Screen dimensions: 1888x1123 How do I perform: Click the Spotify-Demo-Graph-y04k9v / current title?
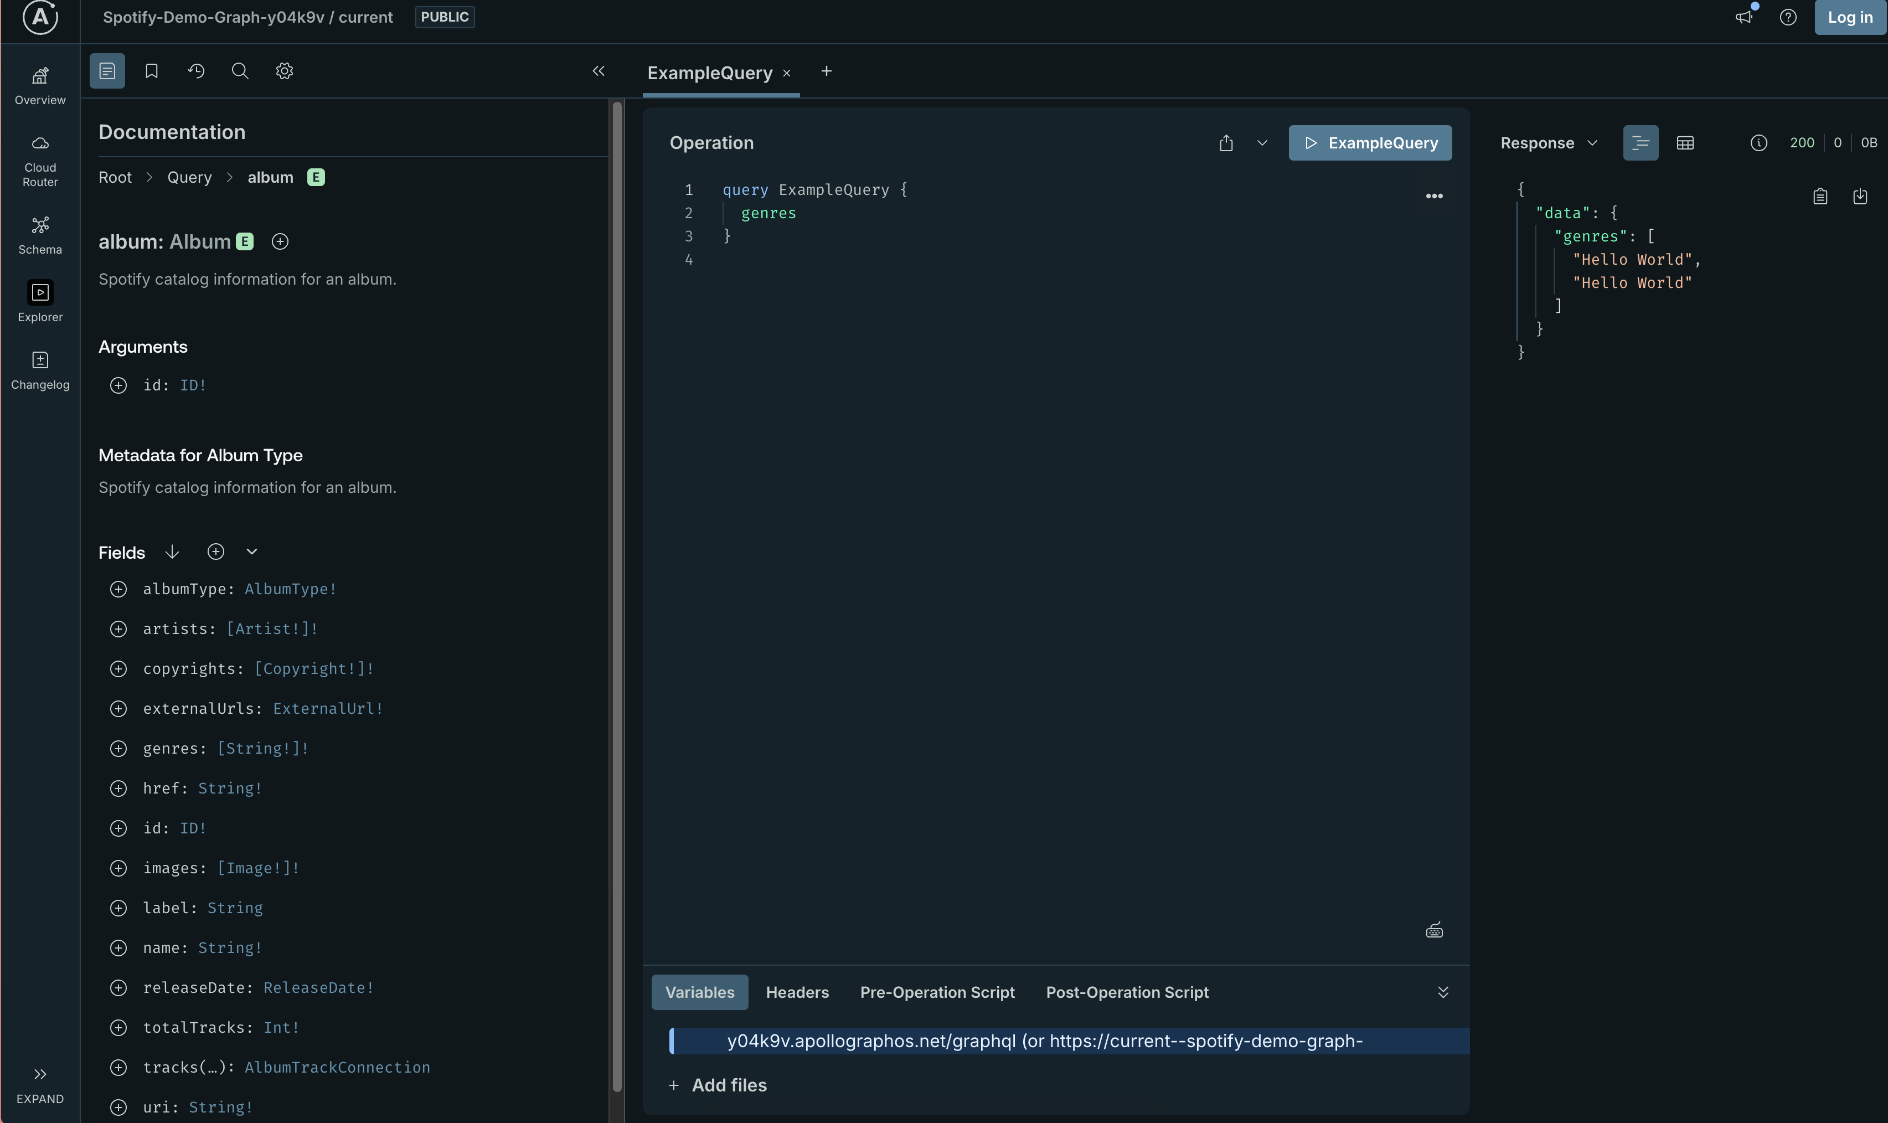[x=247, y=17]
